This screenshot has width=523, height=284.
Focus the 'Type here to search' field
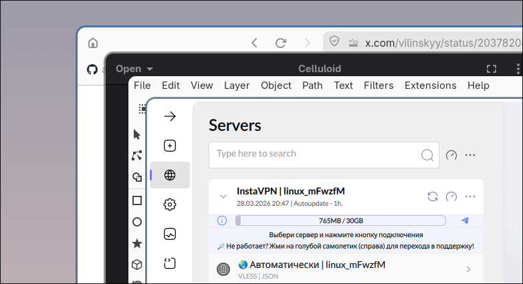(324, 155)
